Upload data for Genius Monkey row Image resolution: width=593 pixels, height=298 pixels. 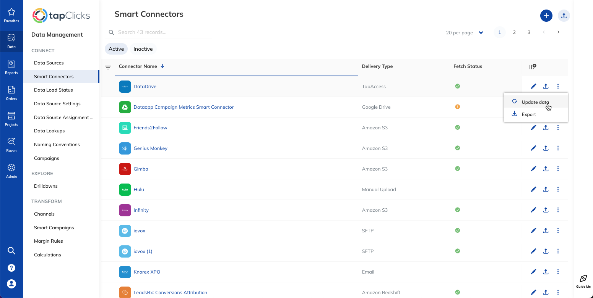pyautogui.click(x=546, y=148)
